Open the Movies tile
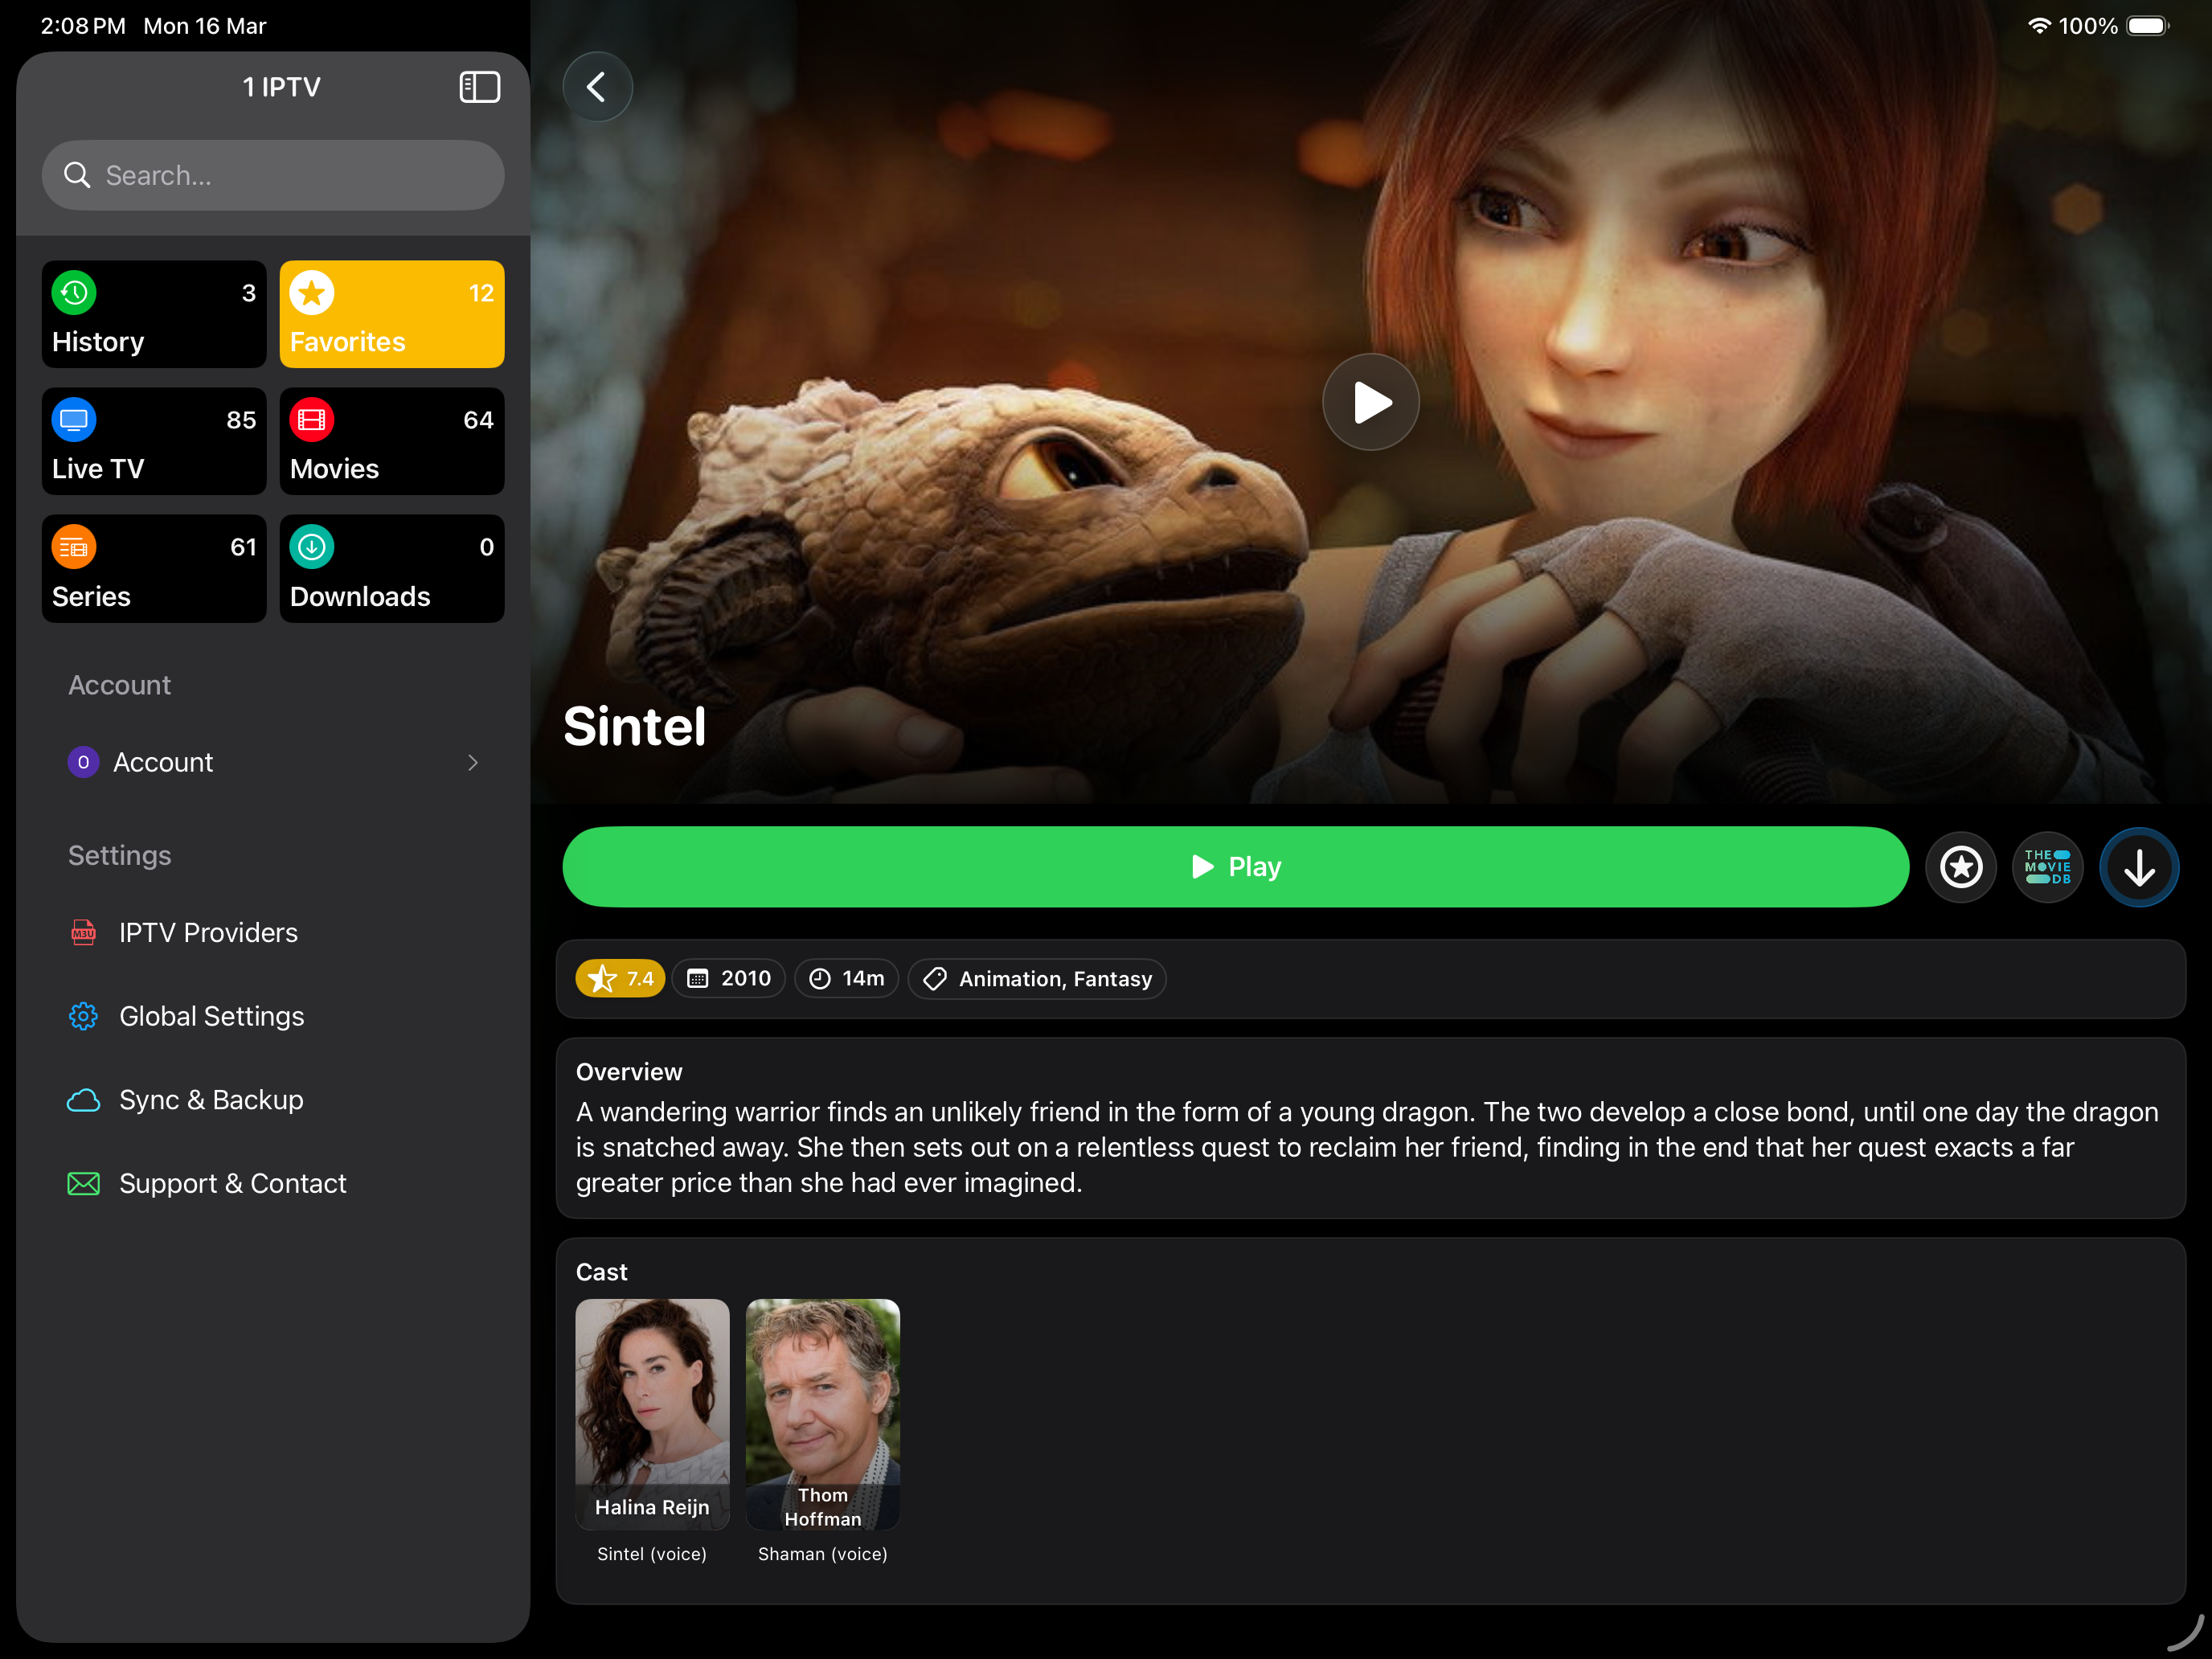 point(392,441)
